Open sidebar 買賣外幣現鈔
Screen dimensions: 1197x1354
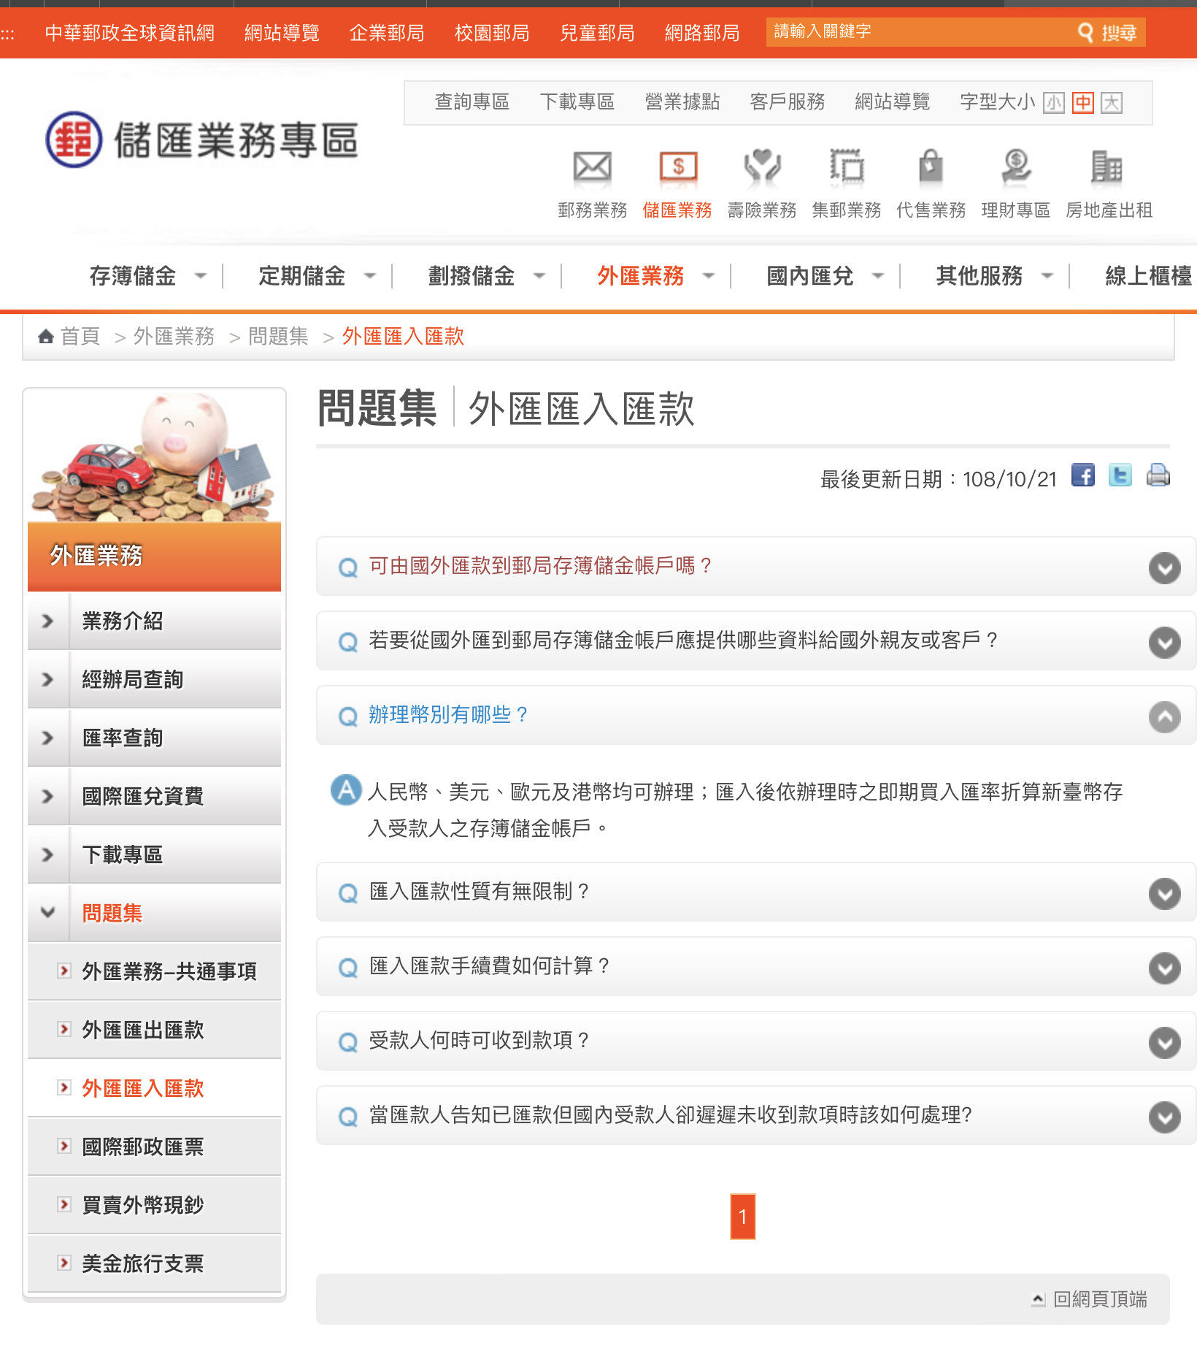[x=154, y=1205]
